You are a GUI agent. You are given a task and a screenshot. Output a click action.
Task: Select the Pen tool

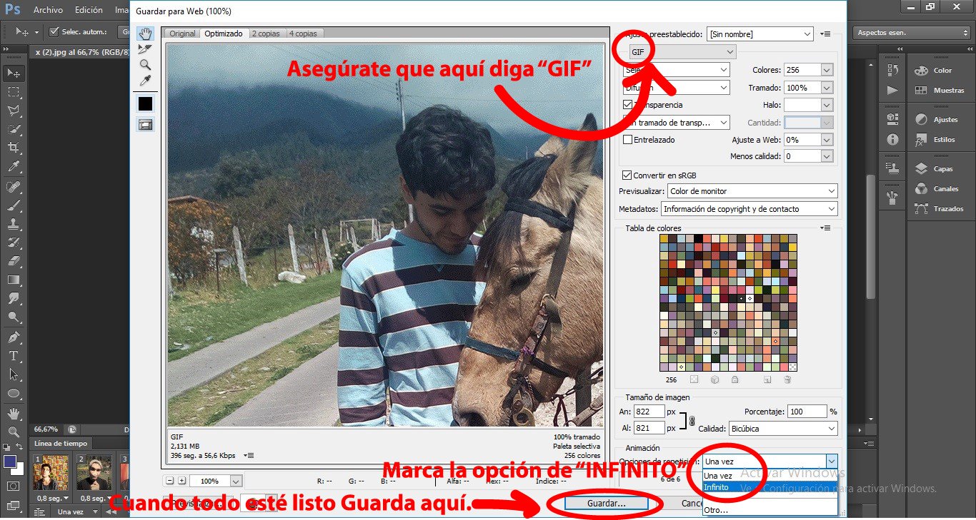tap(13, 337)
